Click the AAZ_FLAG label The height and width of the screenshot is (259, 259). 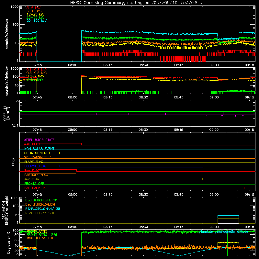tap(32, 179)
